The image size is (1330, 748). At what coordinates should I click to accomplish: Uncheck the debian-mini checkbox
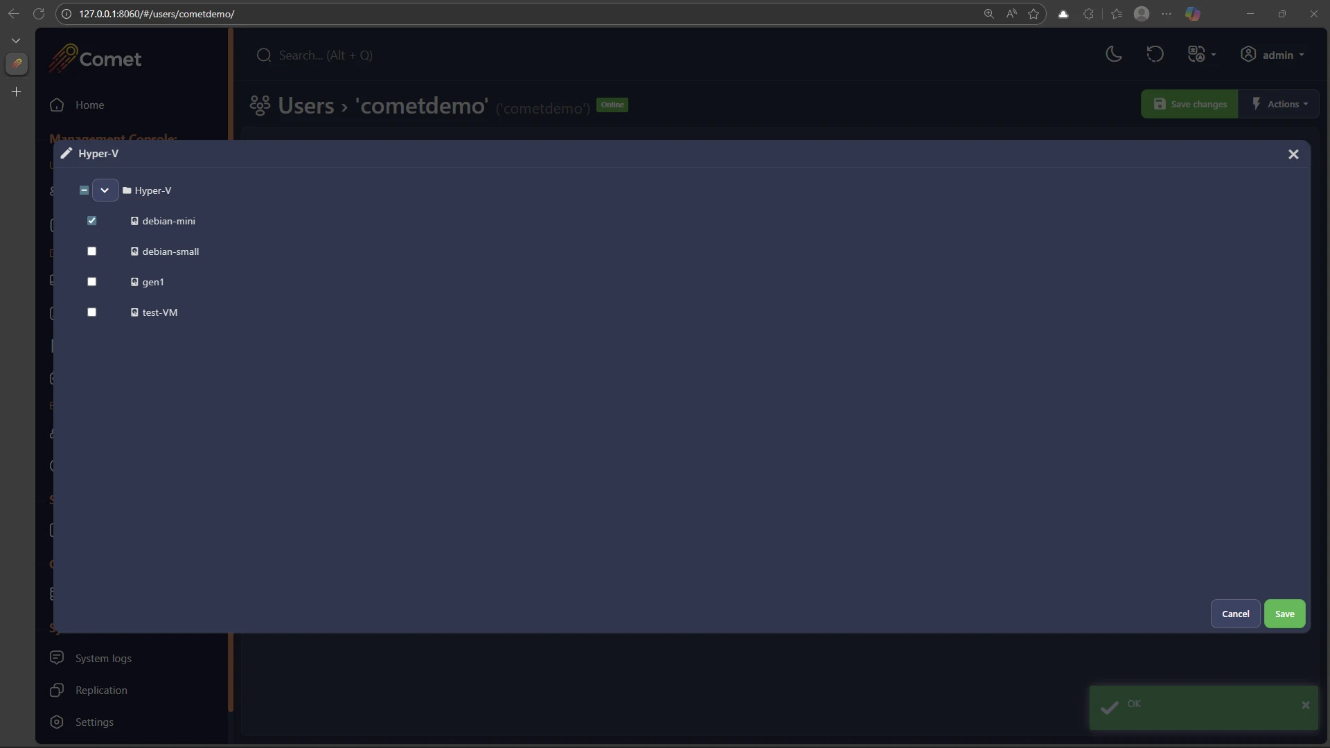92,221
